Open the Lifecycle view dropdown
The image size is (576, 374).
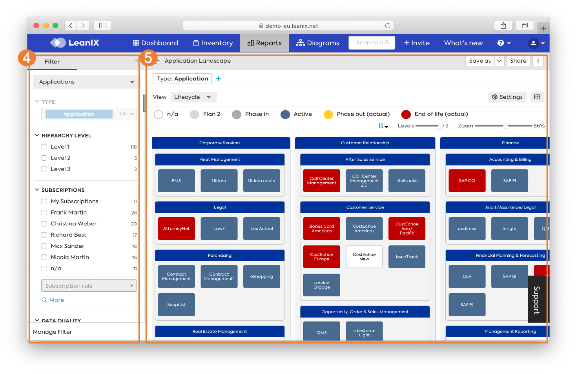pos(193,97)
